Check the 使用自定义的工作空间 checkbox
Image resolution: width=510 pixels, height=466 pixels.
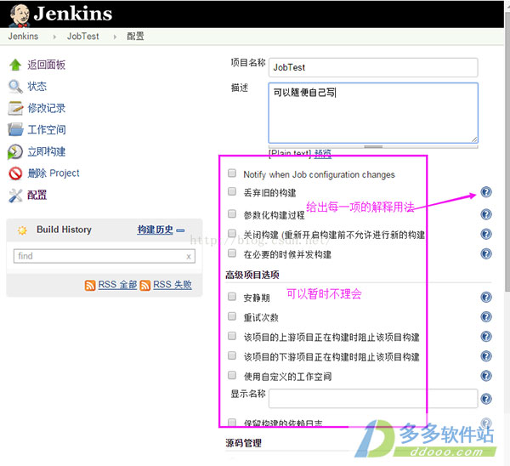(232, 375)
